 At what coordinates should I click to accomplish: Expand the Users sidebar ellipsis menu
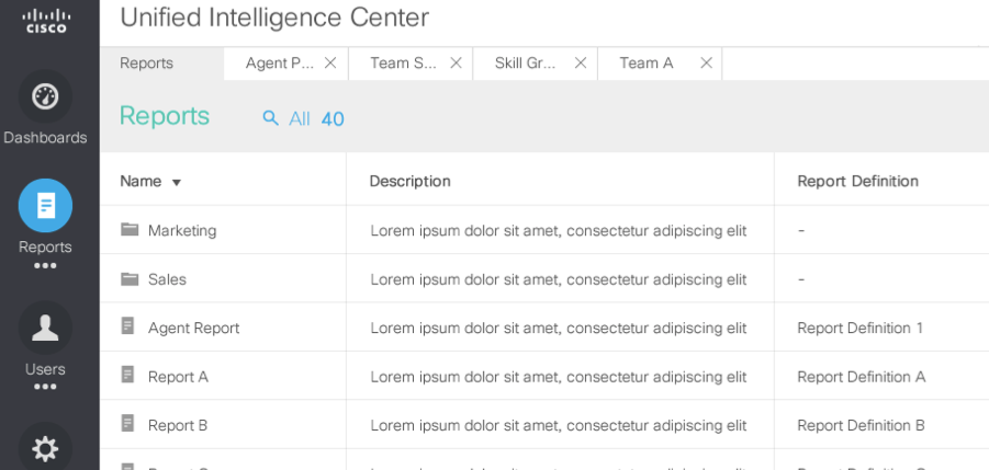point(45,387)
